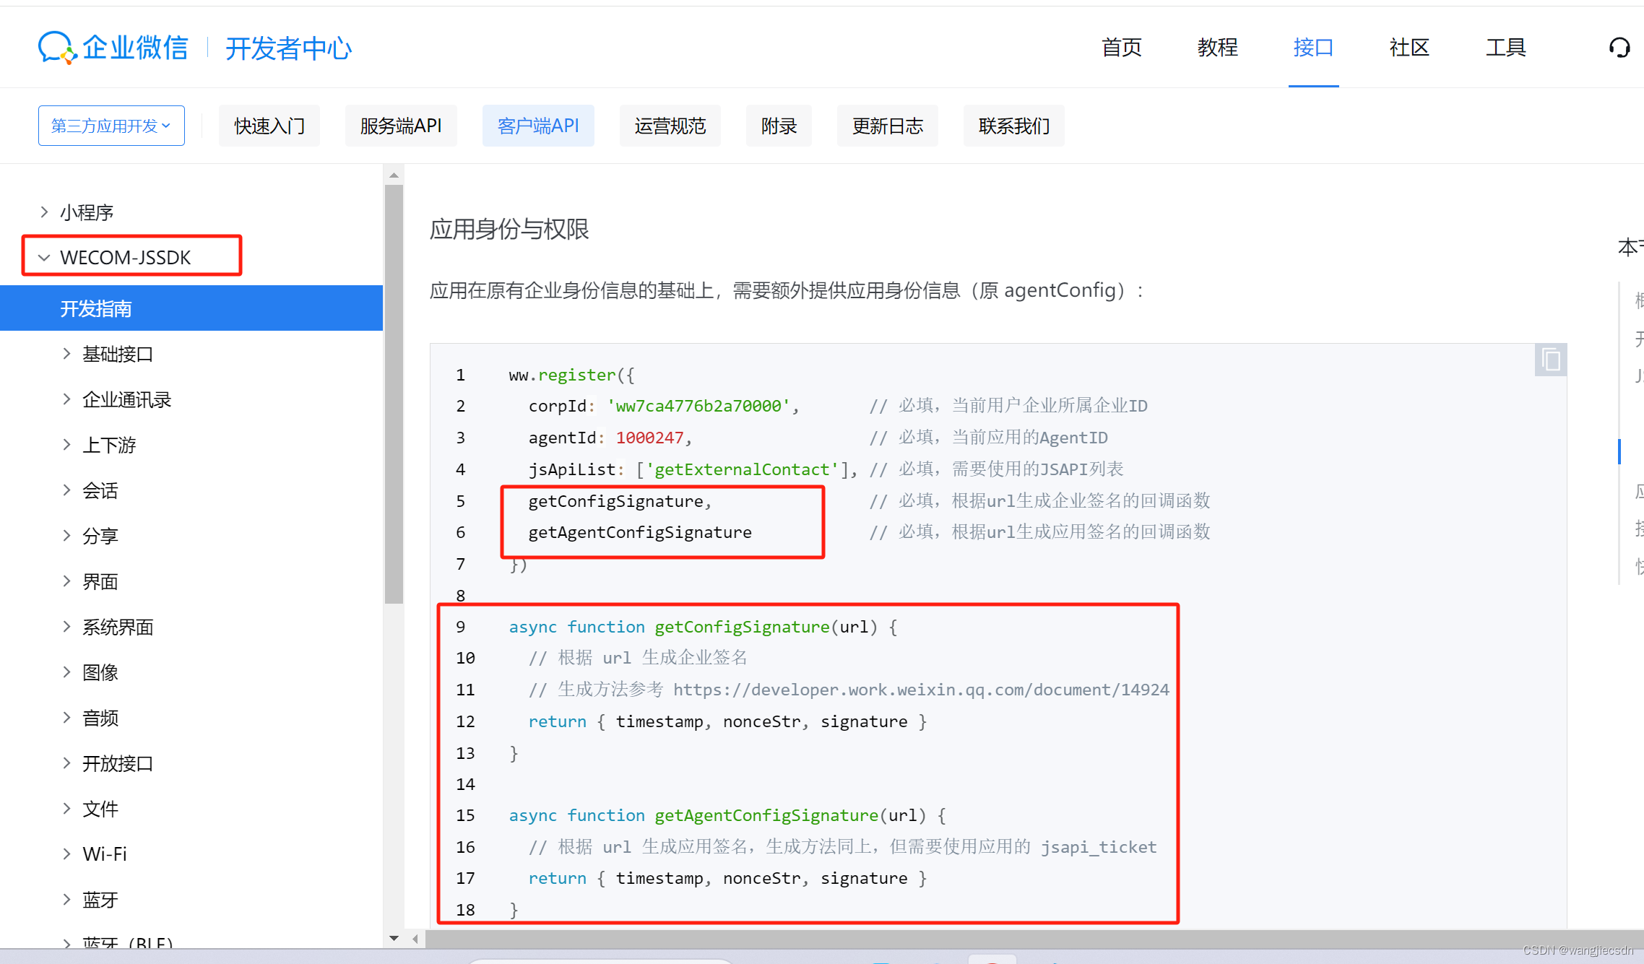Open the 第三方应用开发 dropdown
The height and width of the screenshot is (964, 1644).
click(x=111, y=126)
